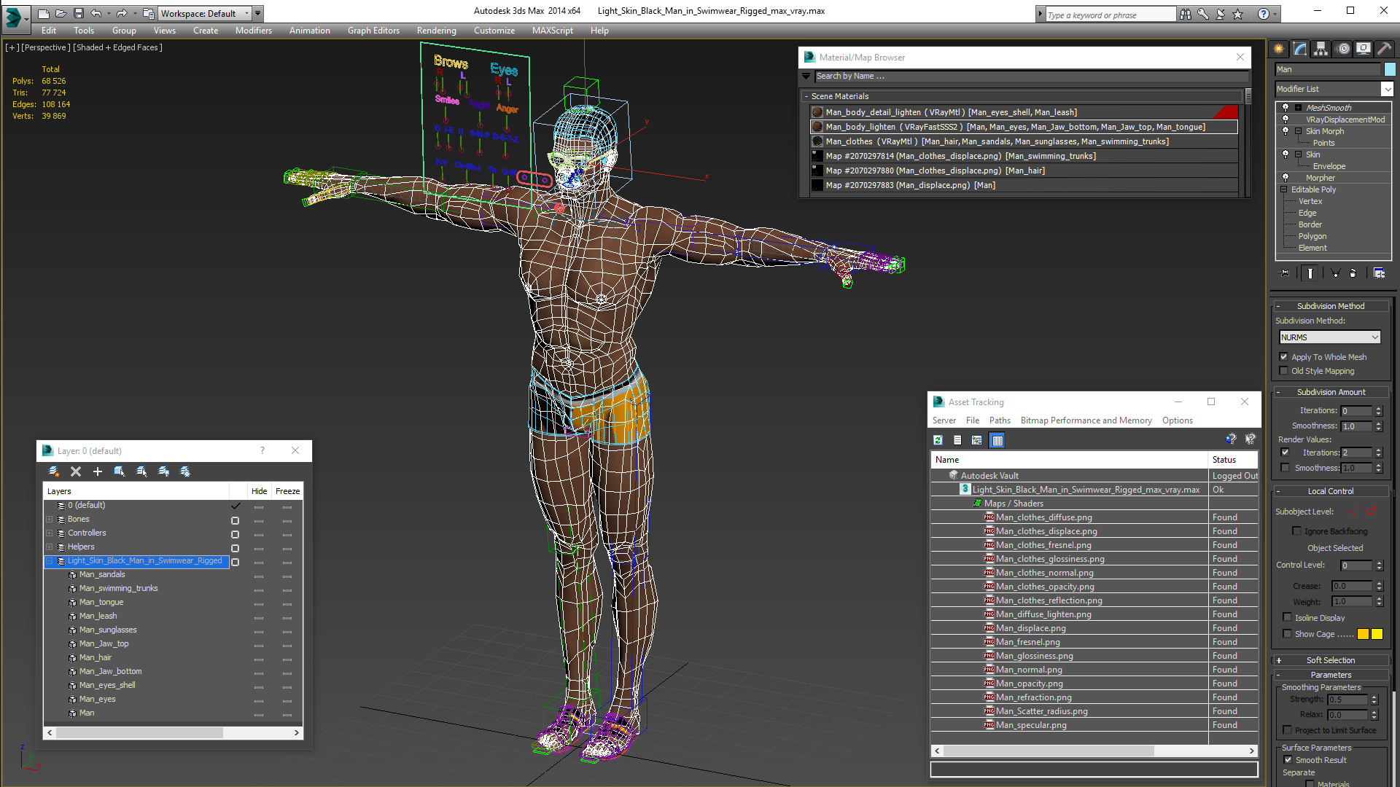Click the Pin Stack icon below modifier stack
The height and width of the screenshot is (787, 1400).
pos(1285,273)
